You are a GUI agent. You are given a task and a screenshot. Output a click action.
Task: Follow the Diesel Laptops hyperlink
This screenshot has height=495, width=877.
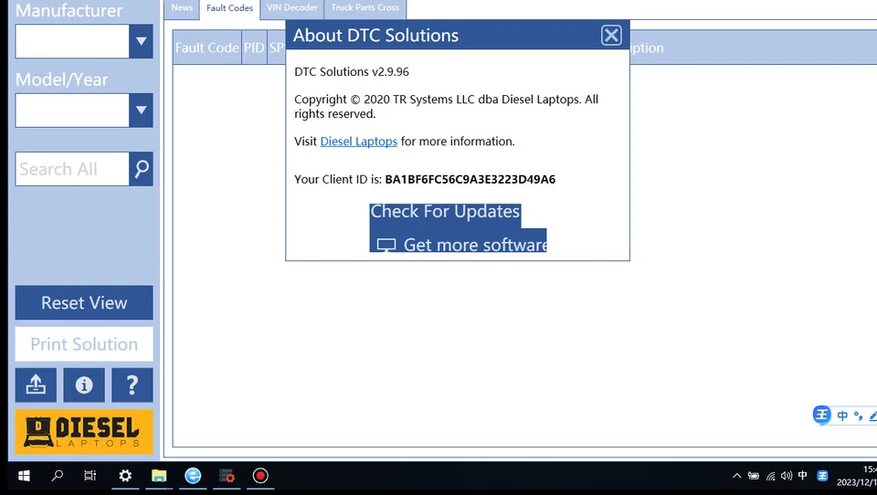358,142
